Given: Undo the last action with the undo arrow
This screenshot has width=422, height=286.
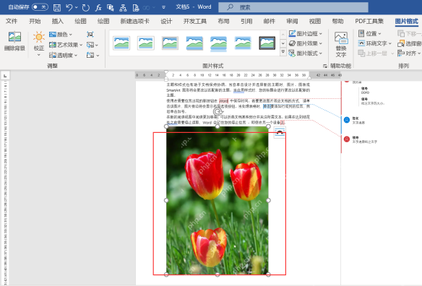Looking at the screenshot, I should (69, 7).
